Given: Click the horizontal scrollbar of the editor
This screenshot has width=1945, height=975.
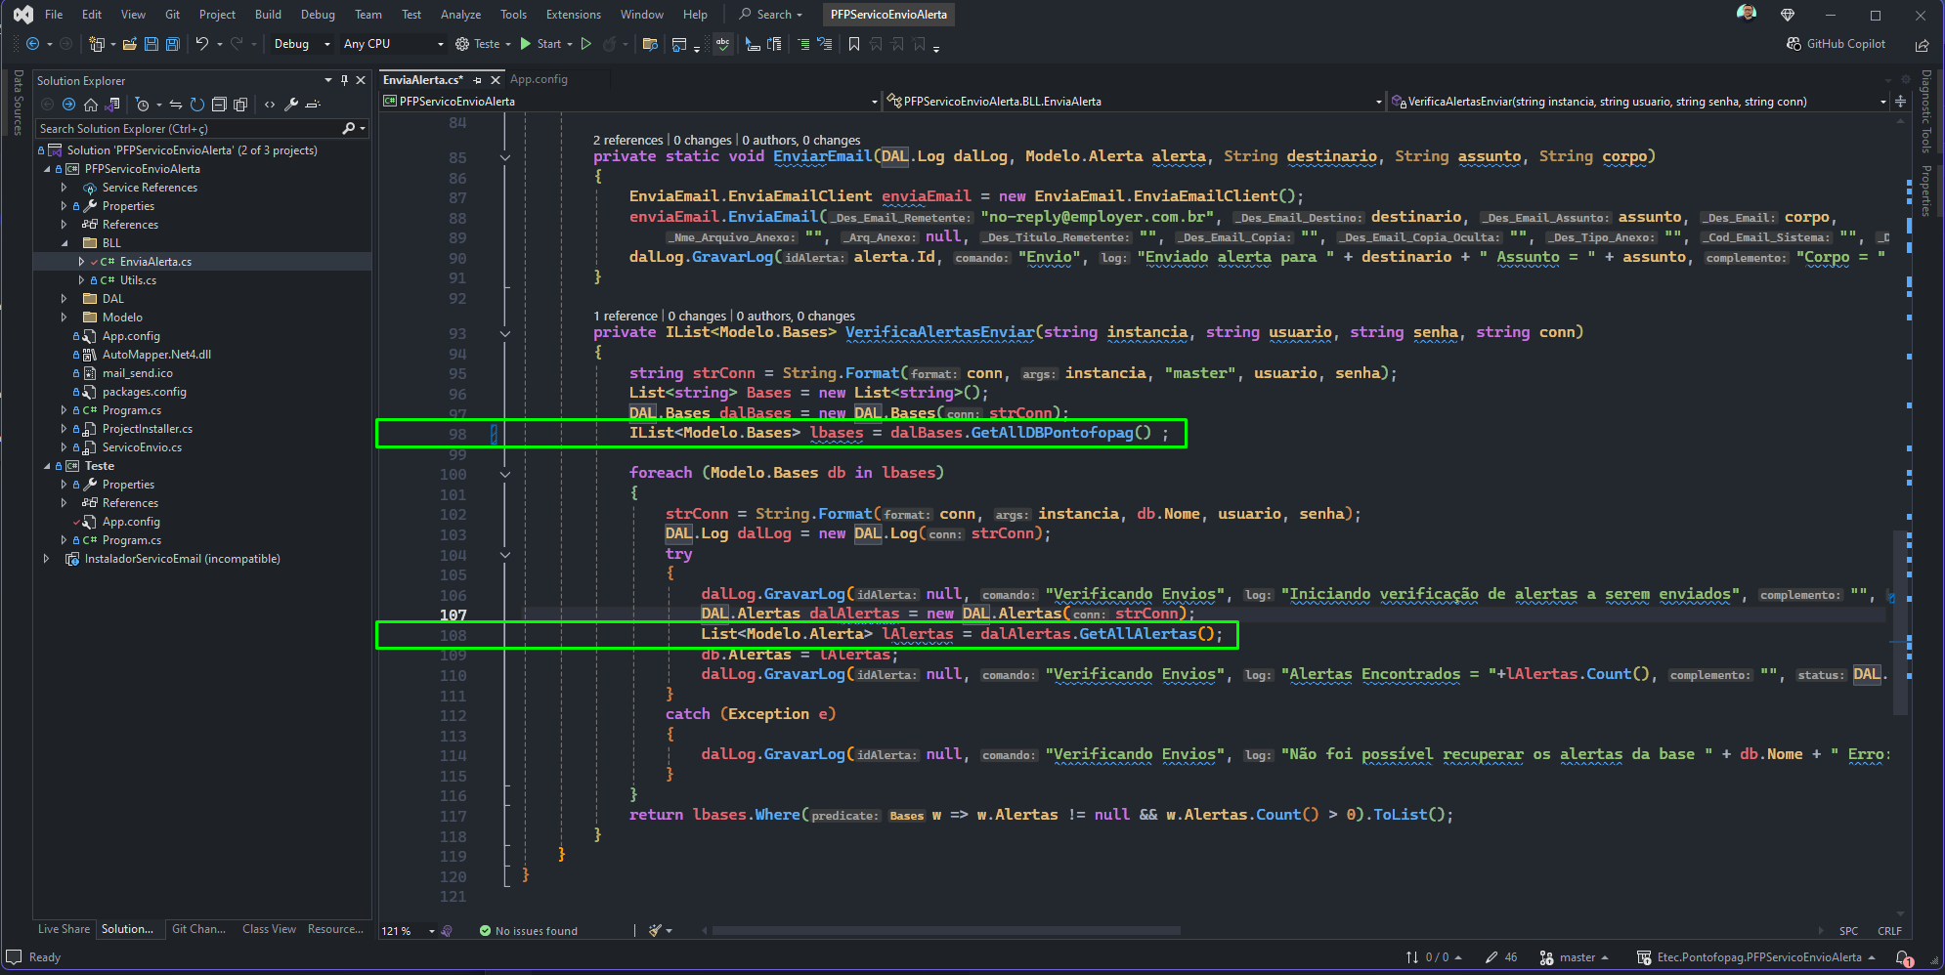Looking at the screenshot, I should pos(946,931).
